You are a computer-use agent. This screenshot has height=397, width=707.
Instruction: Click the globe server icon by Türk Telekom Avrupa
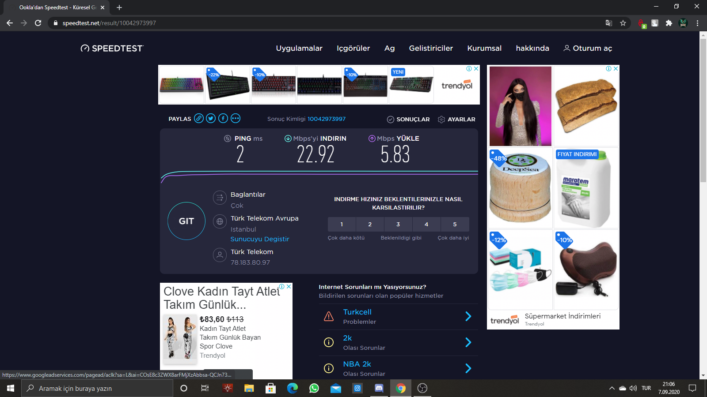point(220,221)
